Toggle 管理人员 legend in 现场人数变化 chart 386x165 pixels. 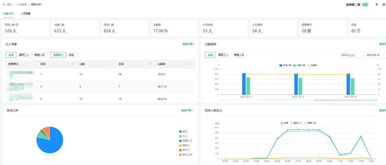310,123
